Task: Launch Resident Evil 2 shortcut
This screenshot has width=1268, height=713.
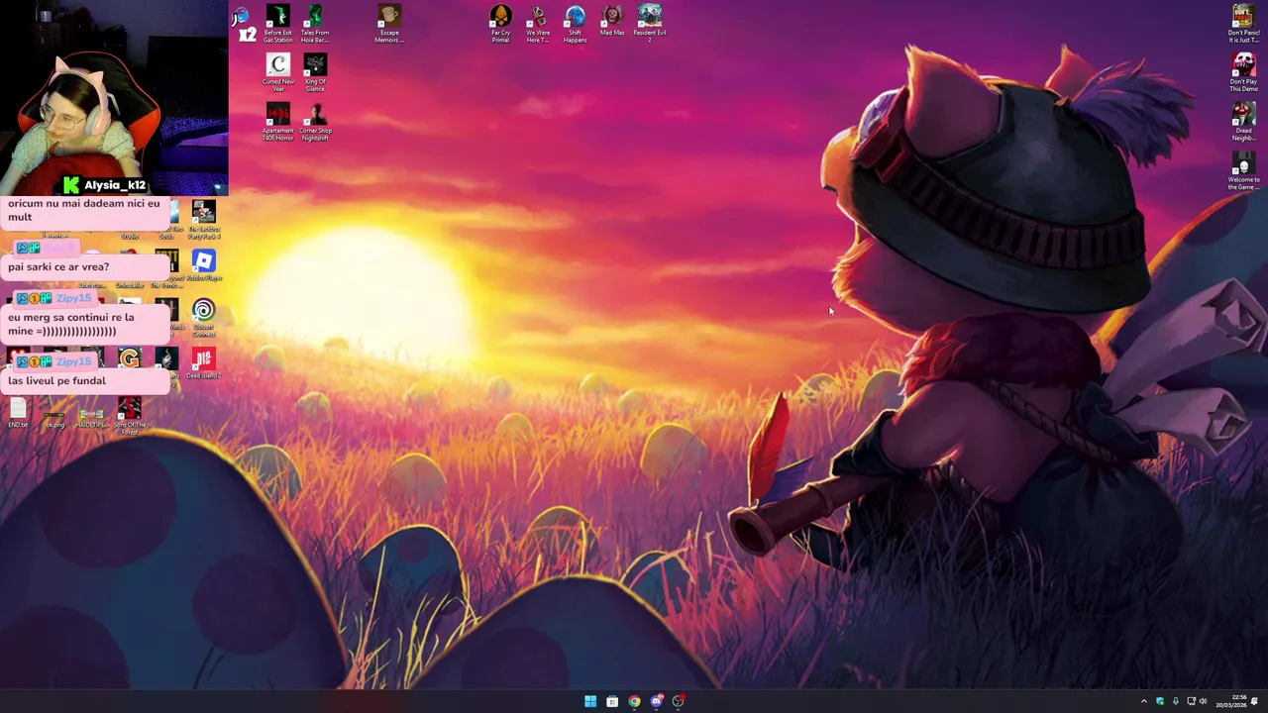Action: pos(650,24)
